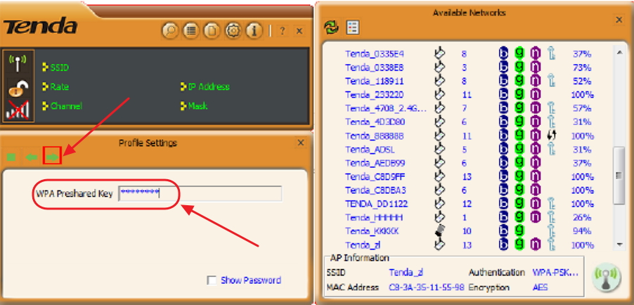This screenshot has width=634, height=305.
Task: Click the 94% signal value for Tenda_KKKKK
Action: pos(582,231)
